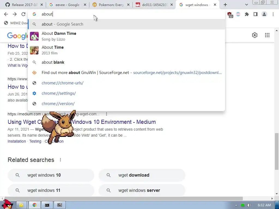Viewport: 279px width, 209px height.
Task: Close the eevee - Google tab
Action: pos(85,5)
